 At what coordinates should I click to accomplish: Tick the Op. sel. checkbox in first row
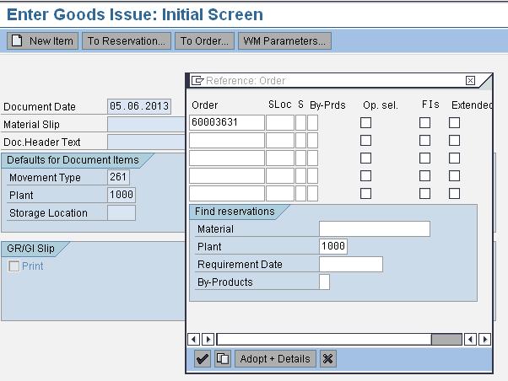[x=365, y=123]
